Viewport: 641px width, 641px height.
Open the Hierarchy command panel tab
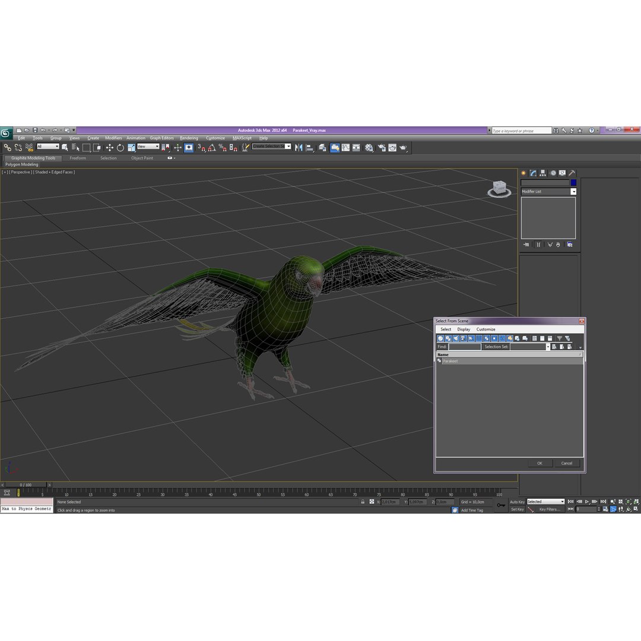pyautogui.click(x=543, y=173)
